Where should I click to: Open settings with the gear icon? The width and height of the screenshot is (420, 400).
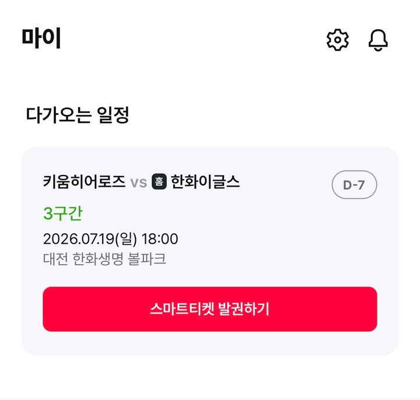(338, 40)
